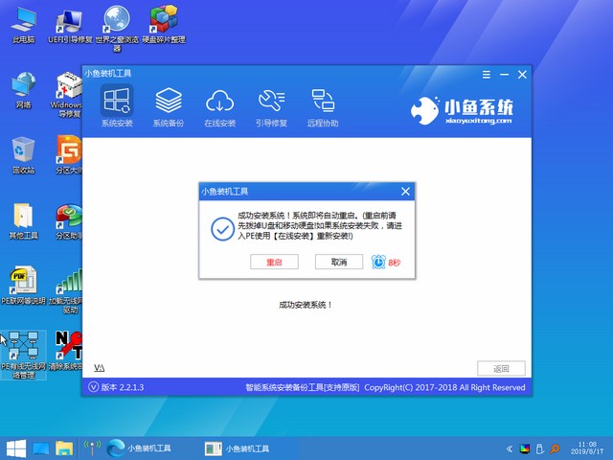Open 此电脑 (This PC) desktop icon
The image size is (613, 460).
click(x=23, y=23)
